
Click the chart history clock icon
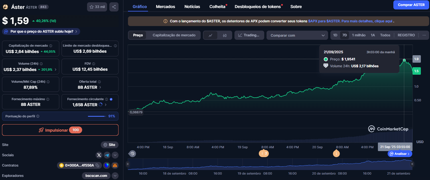(x=133, y=154)
